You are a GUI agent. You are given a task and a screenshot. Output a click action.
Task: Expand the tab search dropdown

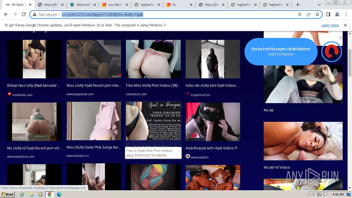[319, 5]
